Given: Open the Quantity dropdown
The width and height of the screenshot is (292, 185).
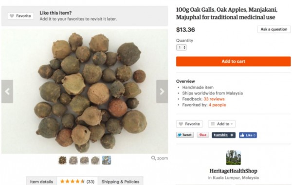Looking at the screenshot, I should pyautogui.click(x=182, y=47).
